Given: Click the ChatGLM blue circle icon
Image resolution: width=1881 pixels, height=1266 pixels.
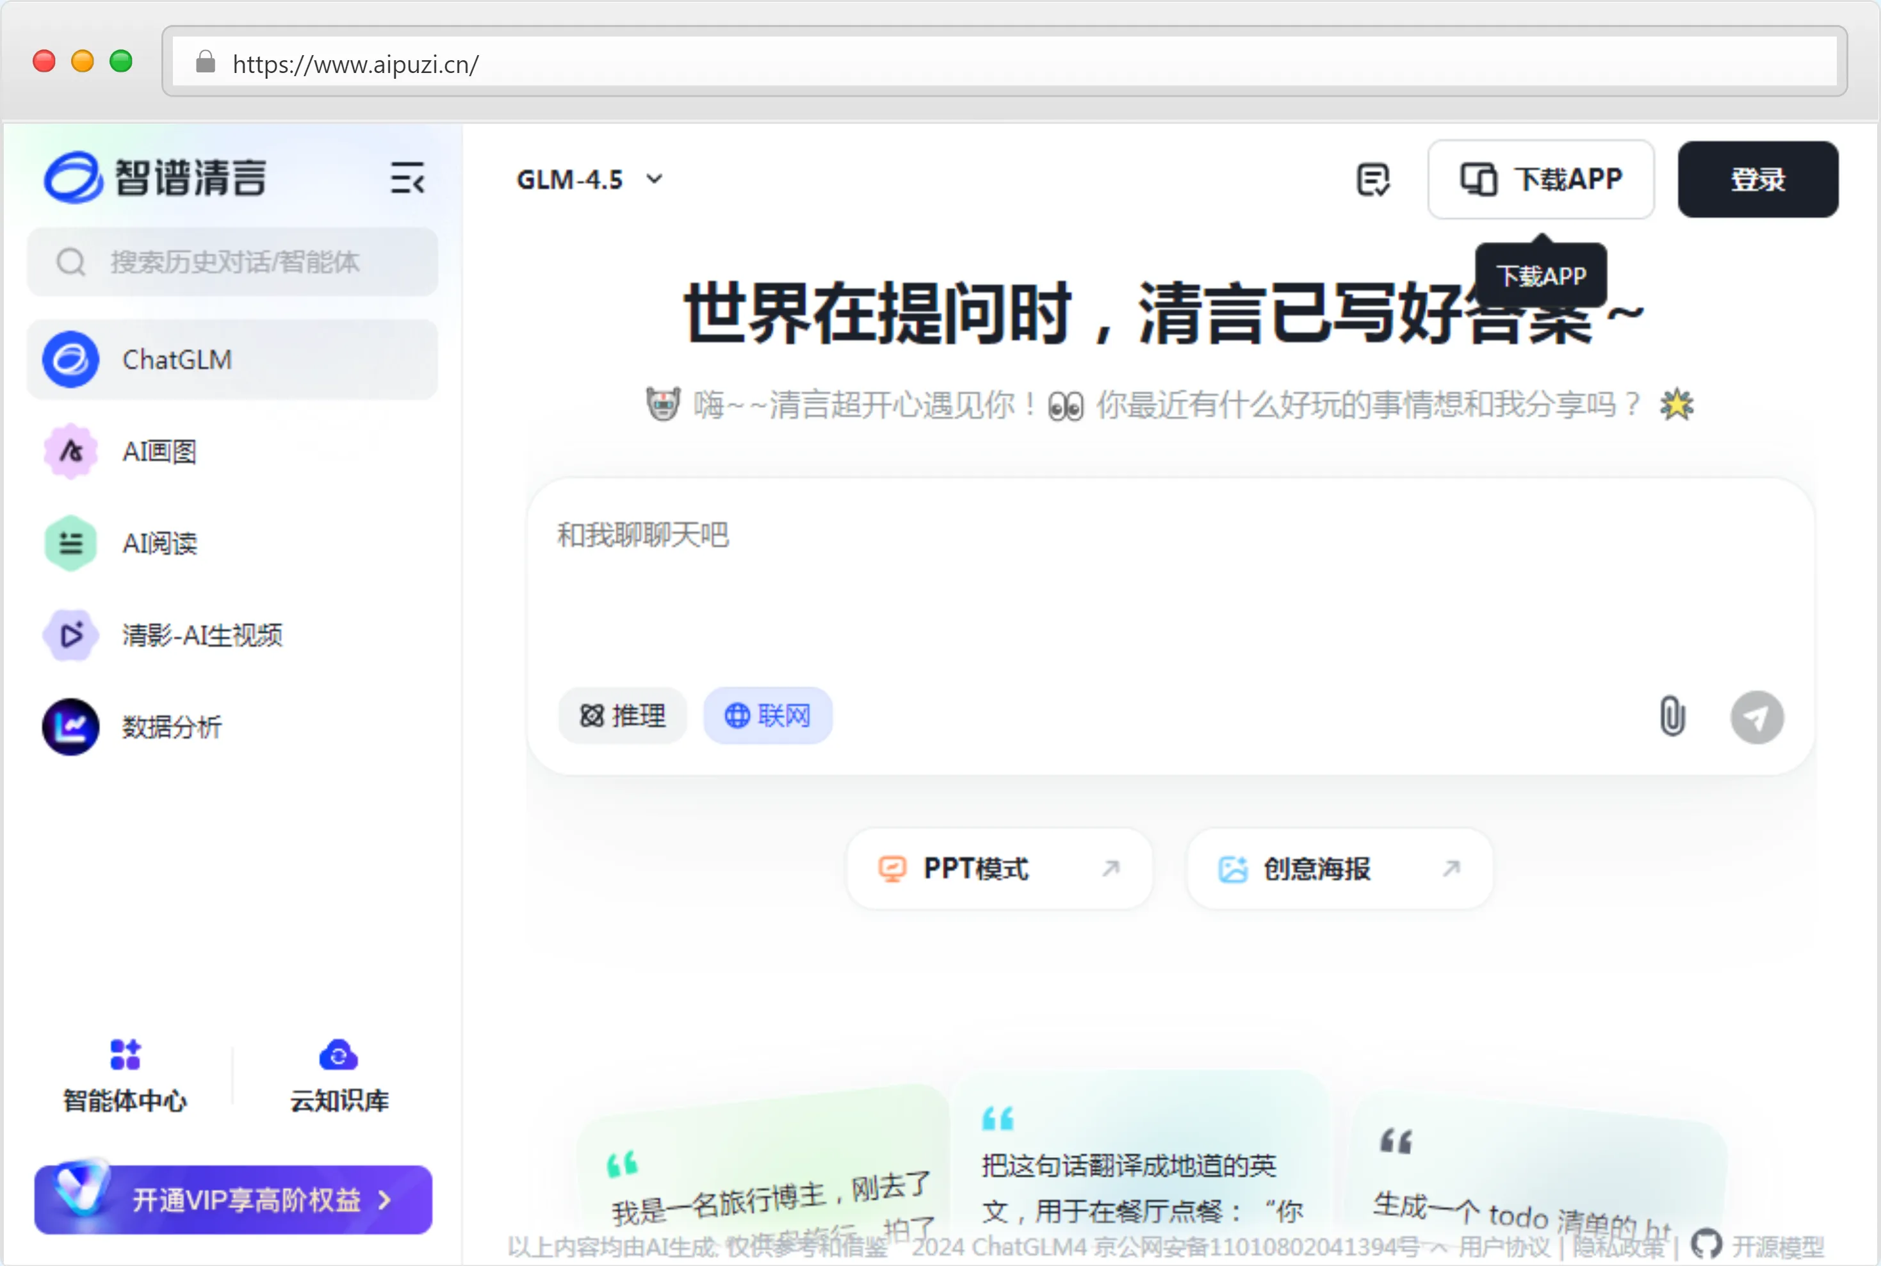Looking at the screenshot, I should pos(71,359).
